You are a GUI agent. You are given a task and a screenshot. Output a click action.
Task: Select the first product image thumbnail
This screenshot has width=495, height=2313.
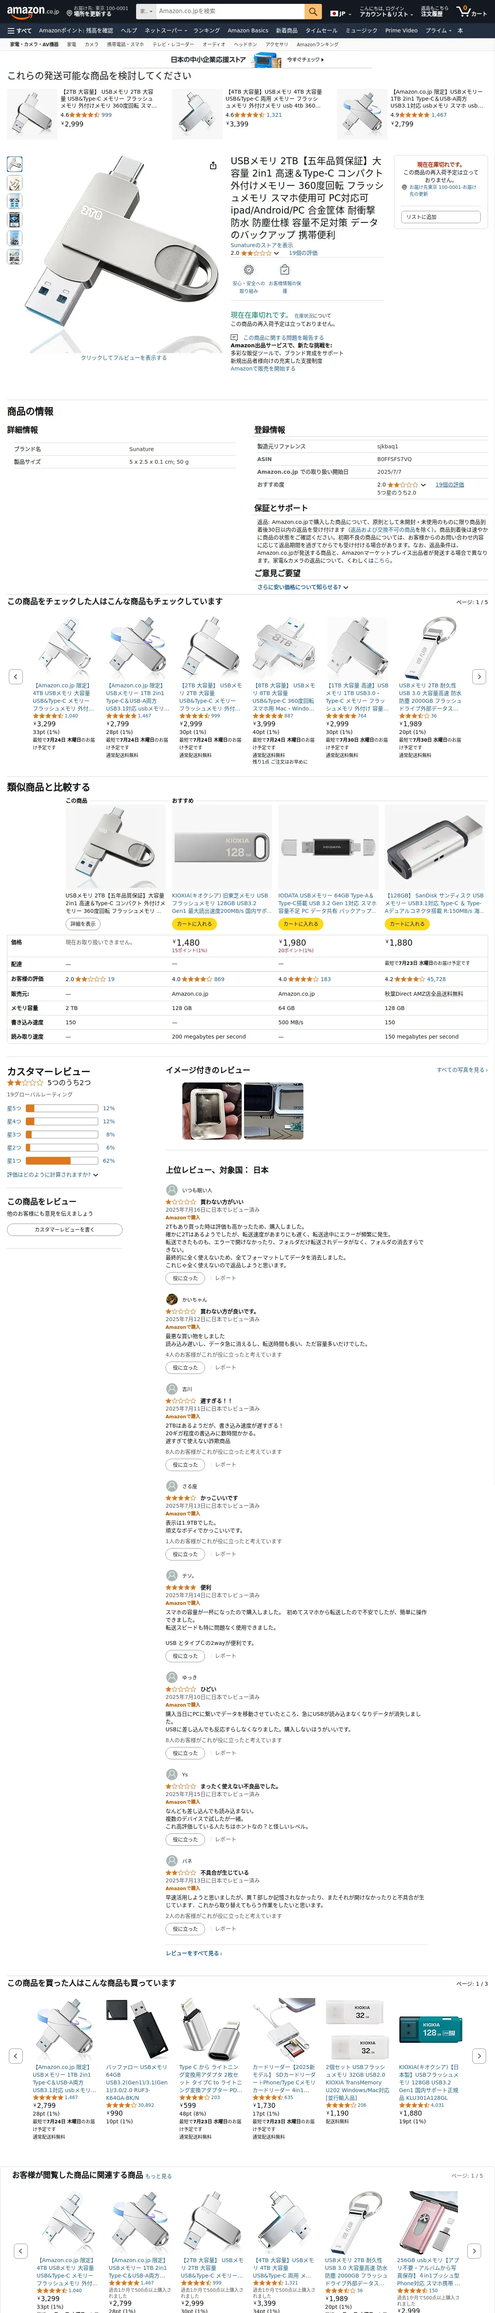(x=14, y=164)
